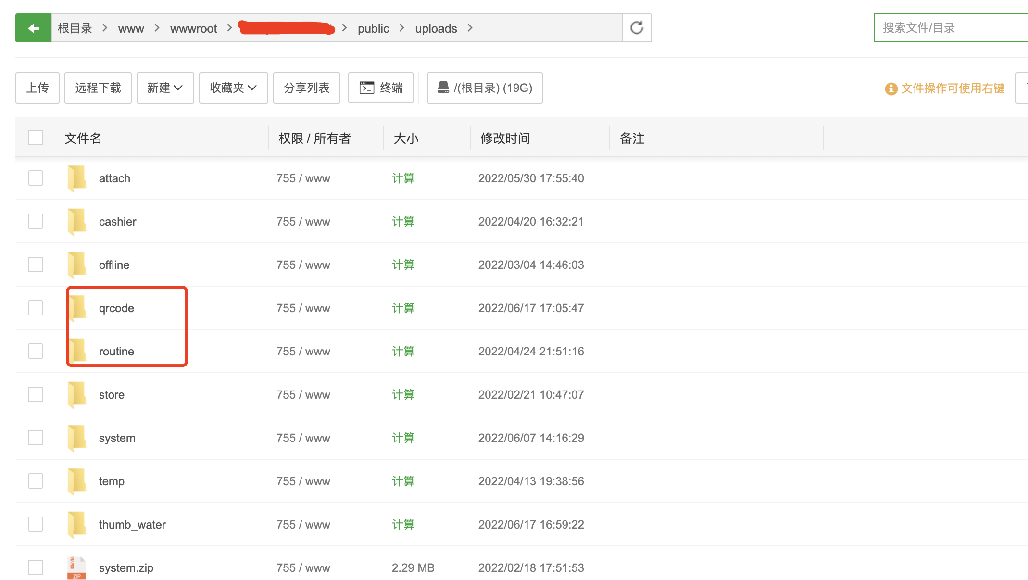The width and height of the screenshot is (1028, 580).
Task: Refresh the file list with reload icon
Action: [637, 28]
